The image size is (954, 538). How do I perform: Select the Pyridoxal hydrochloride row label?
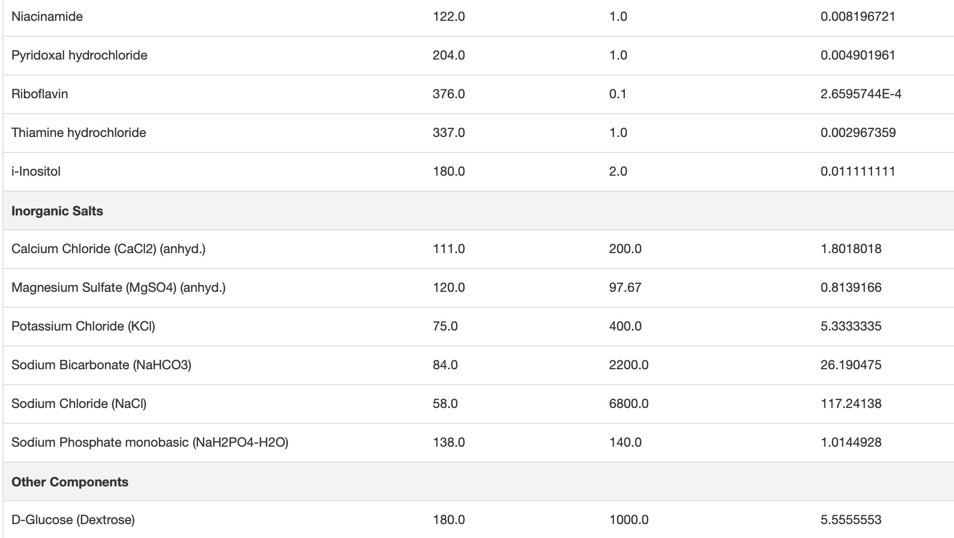(x=79, y=55)
